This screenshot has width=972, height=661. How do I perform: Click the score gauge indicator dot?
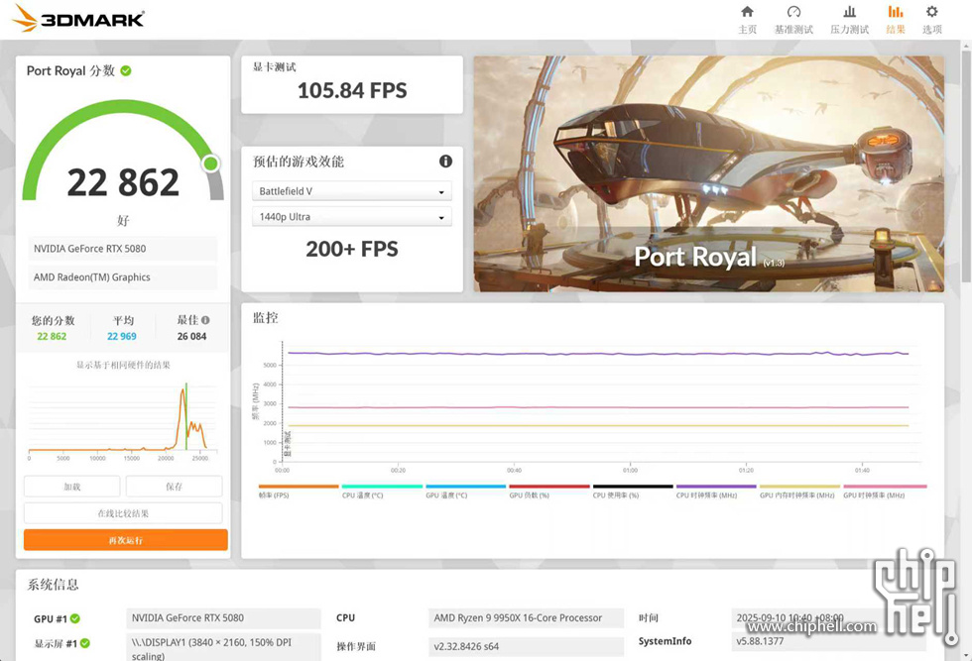[210, 164]
